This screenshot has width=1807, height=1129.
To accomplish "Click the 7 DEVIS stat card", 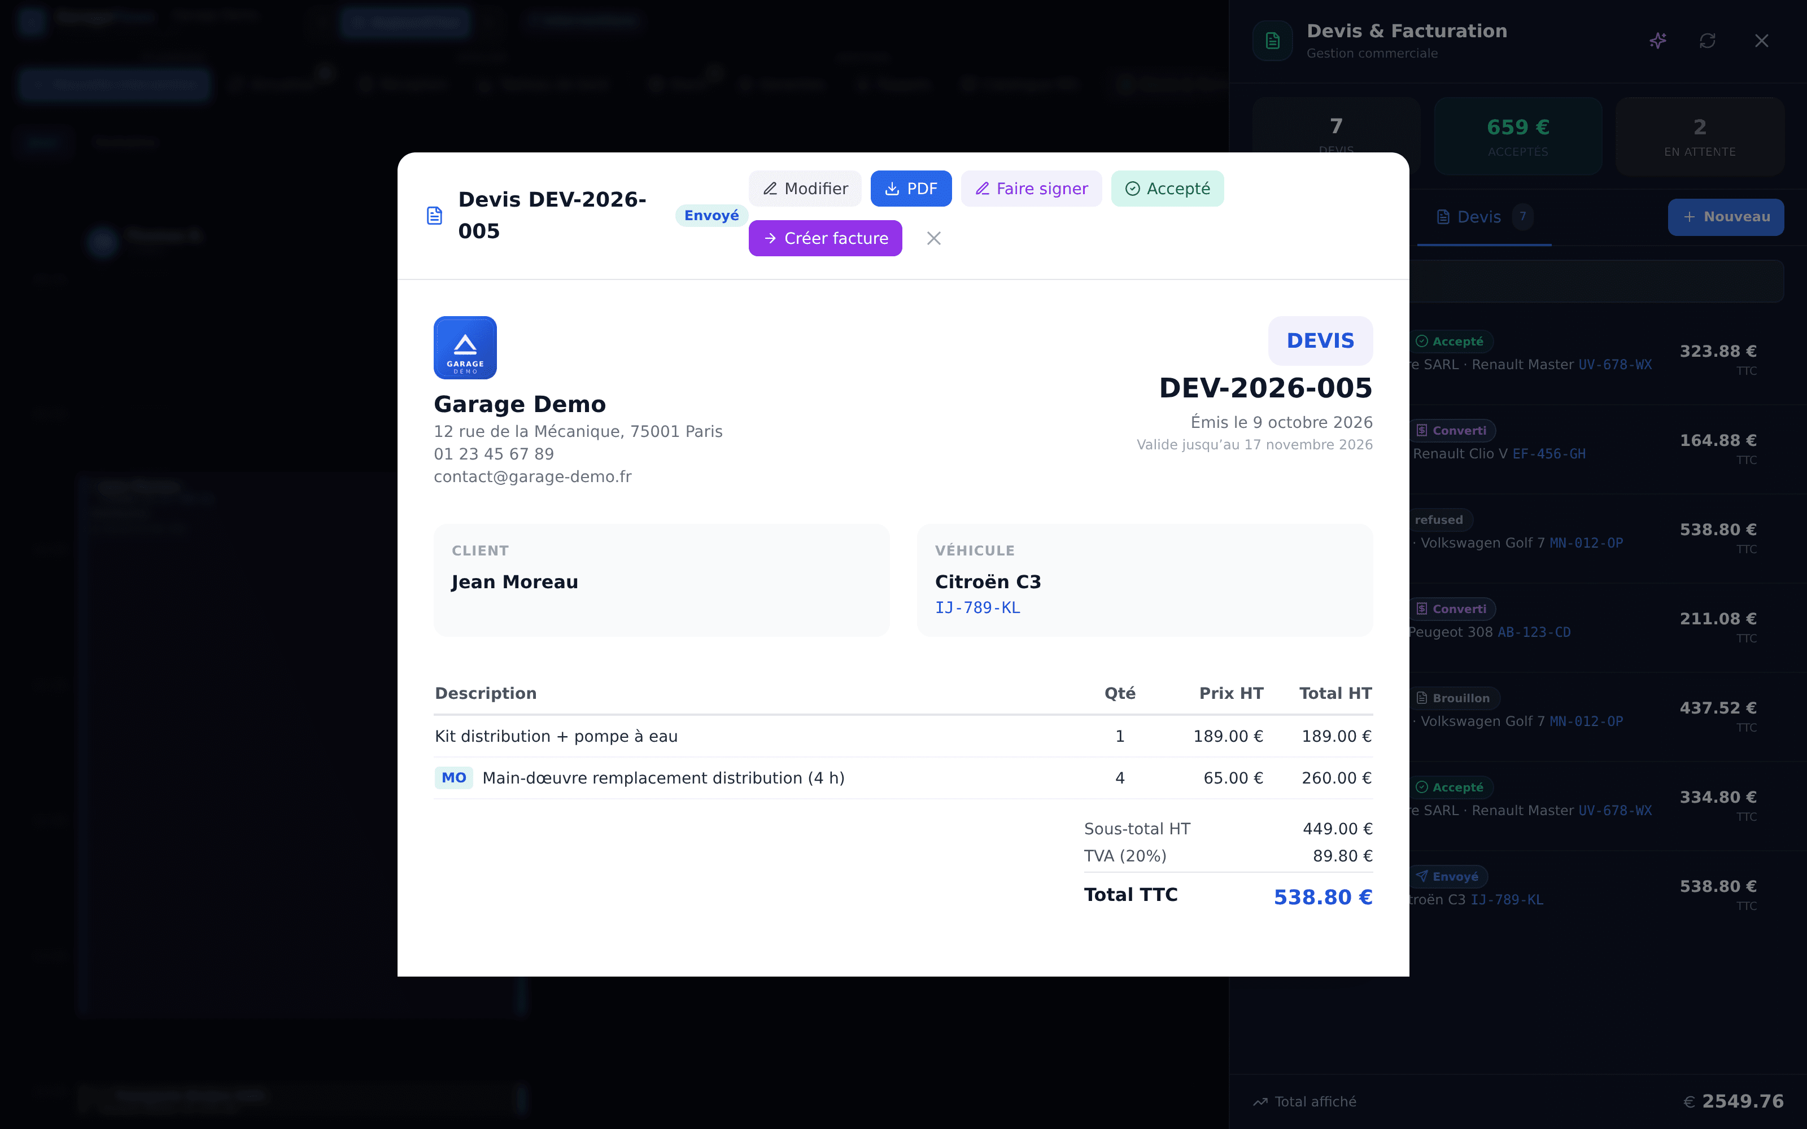I will point(1337,136).
